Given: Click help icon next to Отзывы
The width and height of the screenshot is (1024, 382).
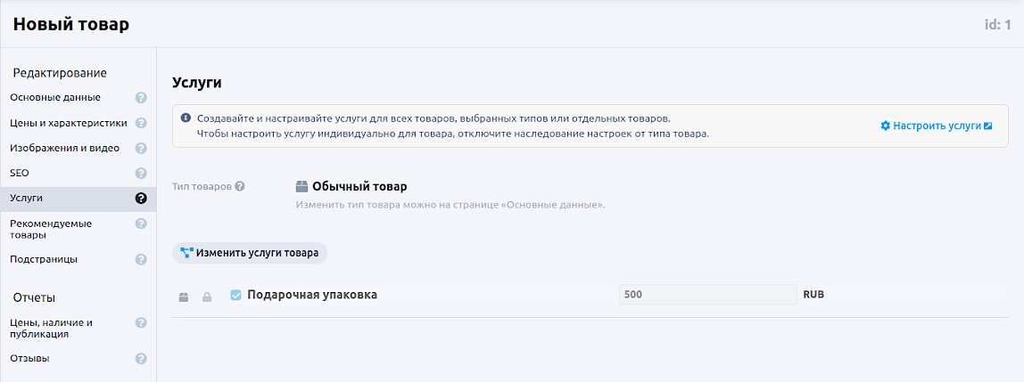Looking at the screenshot, I should click(141, 359).
